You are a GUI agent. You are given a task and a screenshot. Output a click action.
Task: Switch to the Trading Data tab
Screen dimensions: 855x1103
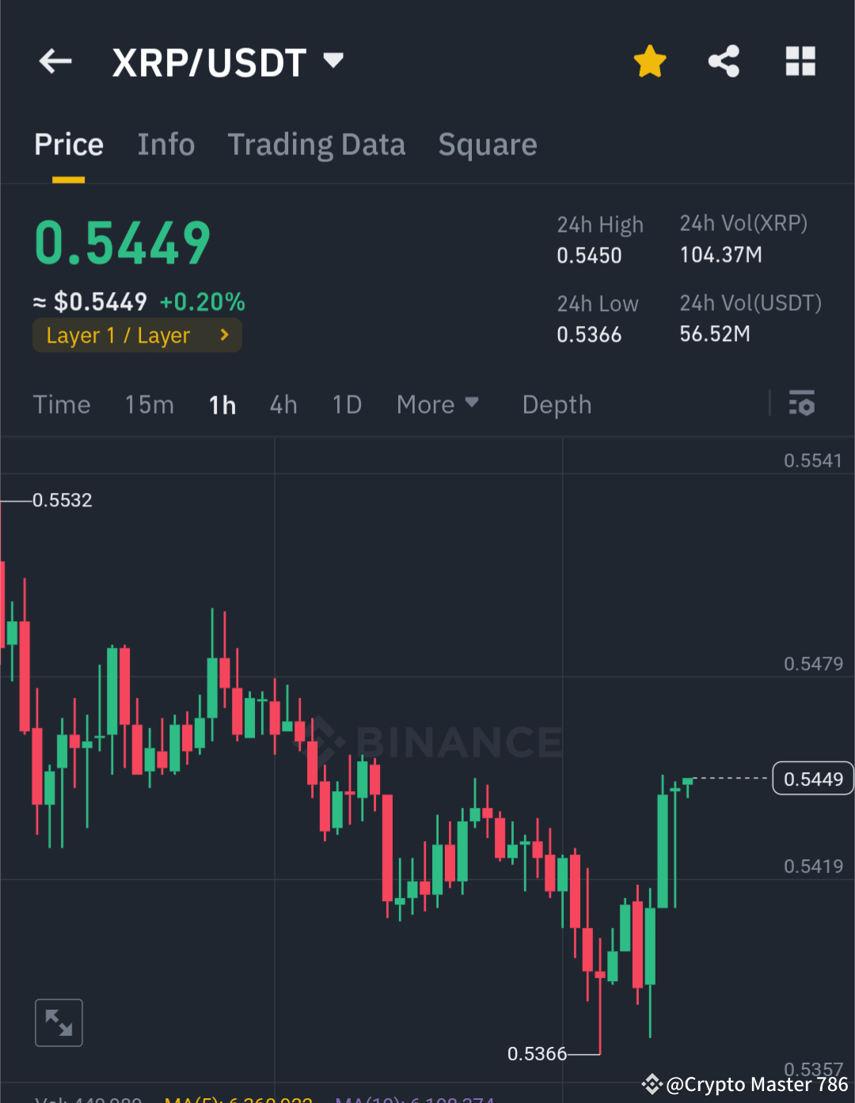tap(316, 144)
